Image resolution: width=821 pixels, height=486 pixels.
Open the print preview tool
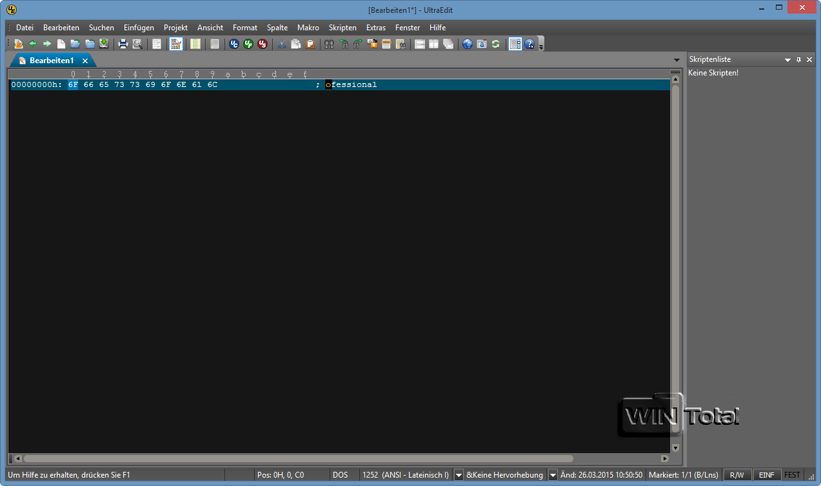(136, 43)
